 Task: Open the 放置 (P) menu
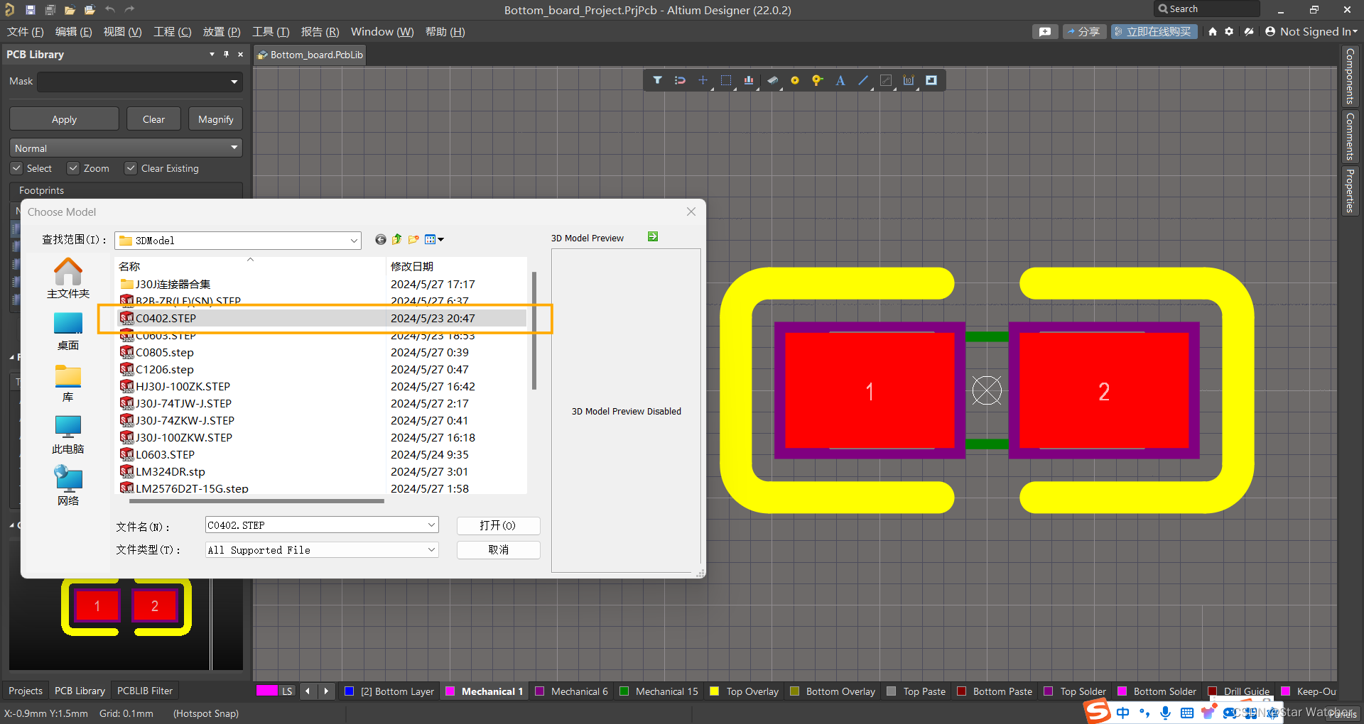point(222,31)
